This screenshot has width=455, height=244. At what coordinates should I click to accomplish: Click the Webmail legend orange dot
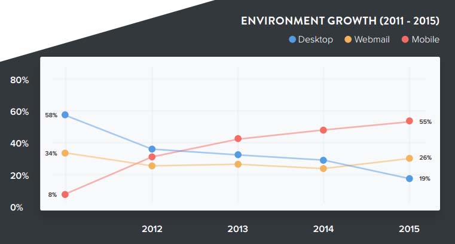(x=348, y=39)
